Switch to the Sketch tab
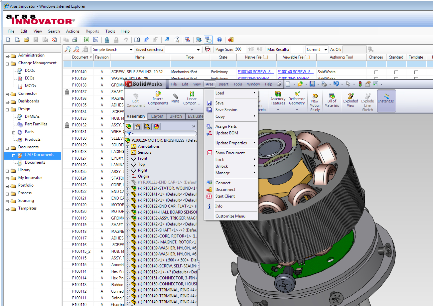 tap(176, 116)
